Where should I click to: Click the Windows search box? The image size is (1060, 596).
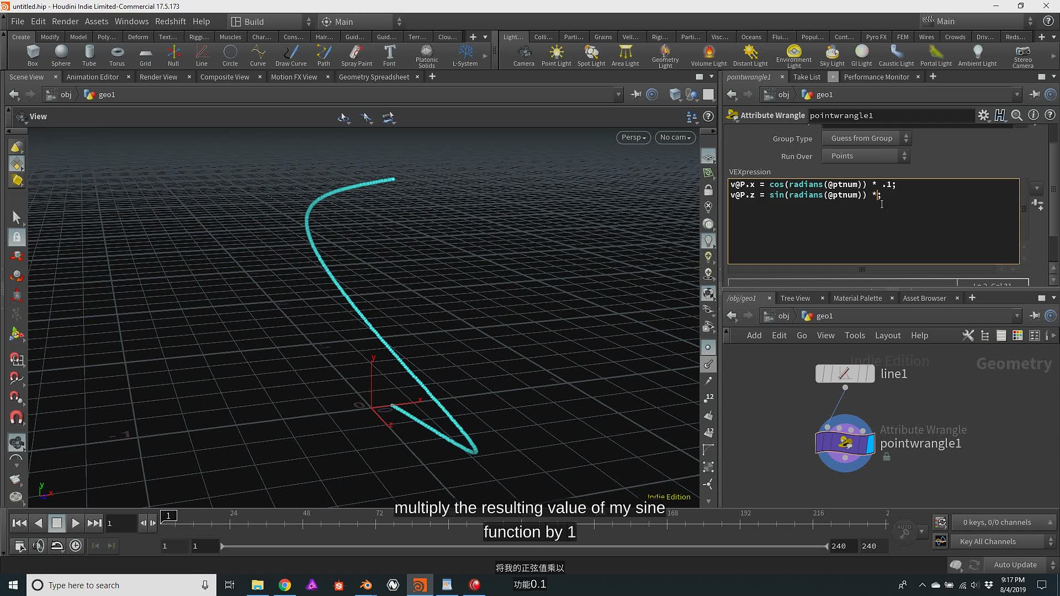pos(120,585)
